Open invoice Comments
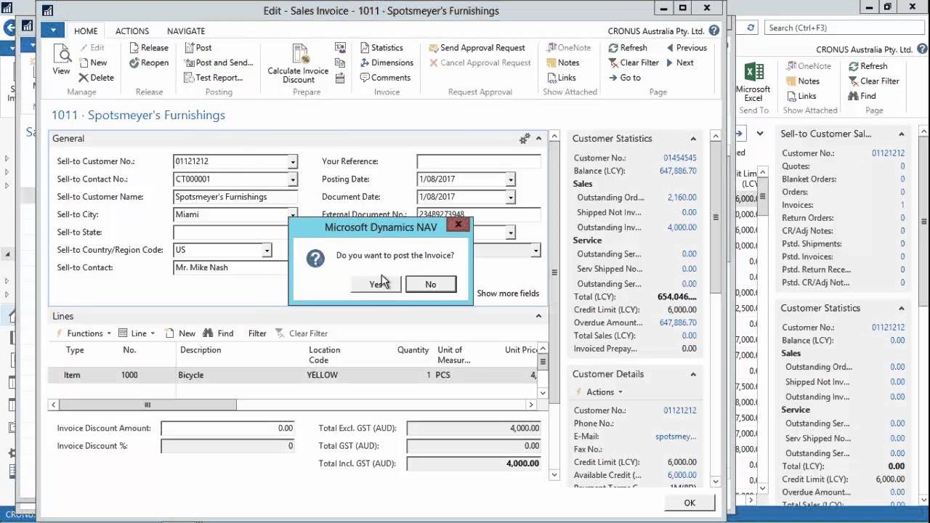The width and height of the screenshot is (930, 523). [x=385, y=78]
